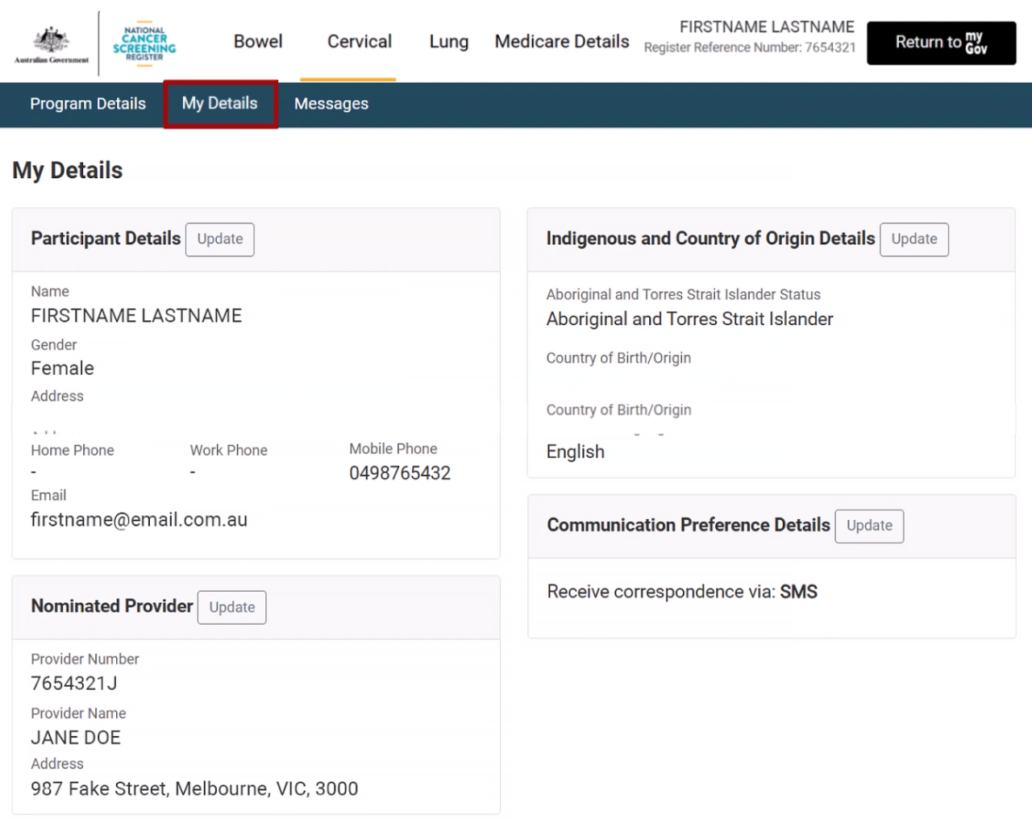Click the FIRSTNAME LASTNAME header account name
This screenshot has height=832, width=1032.
(x=767, y=27)
